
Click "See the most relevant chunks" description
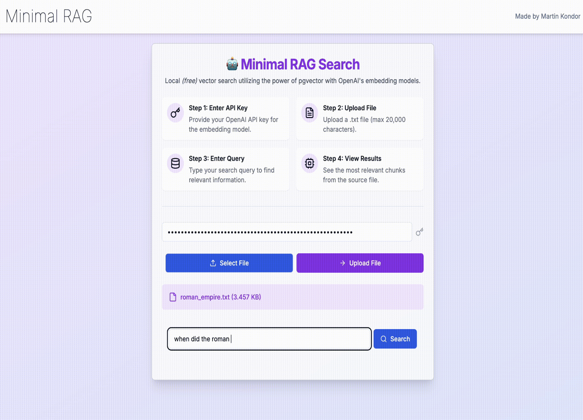click(x=364, y=175)
